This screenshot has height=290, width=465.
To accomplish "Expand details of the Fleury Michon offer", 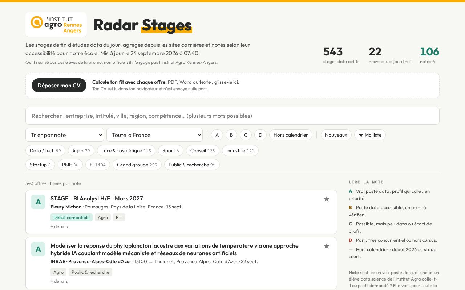I will (x=59, y=226).
